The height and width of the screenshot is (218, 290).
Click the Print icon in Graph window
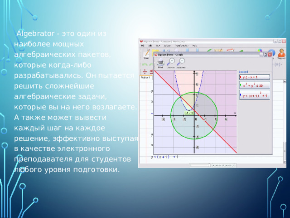[x=160, y=63]
